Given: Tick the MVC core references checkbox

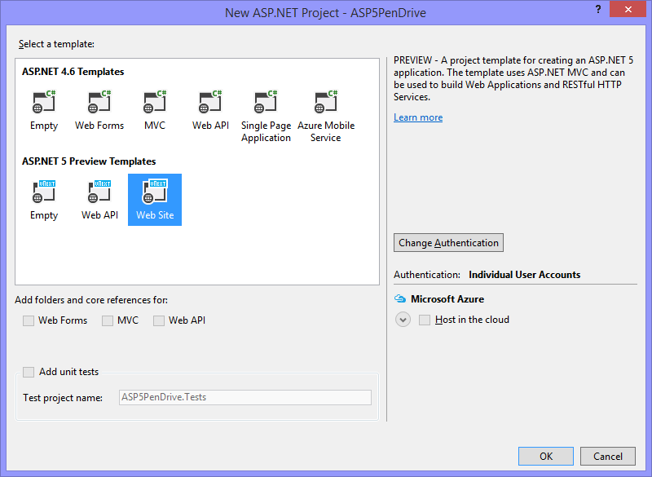Looking at the screenshot, I should 108,320.
